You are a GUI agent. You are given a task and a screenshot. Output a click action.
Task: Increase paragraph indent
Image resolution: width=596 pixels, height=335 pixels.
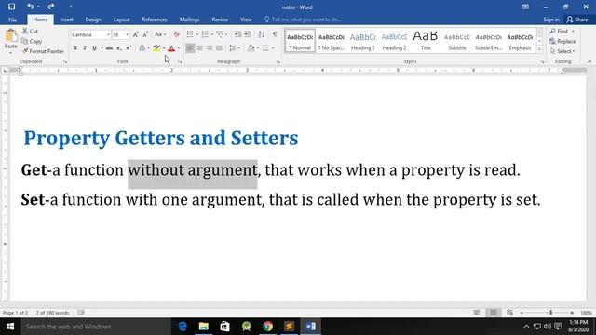click(x=248, y=34)
